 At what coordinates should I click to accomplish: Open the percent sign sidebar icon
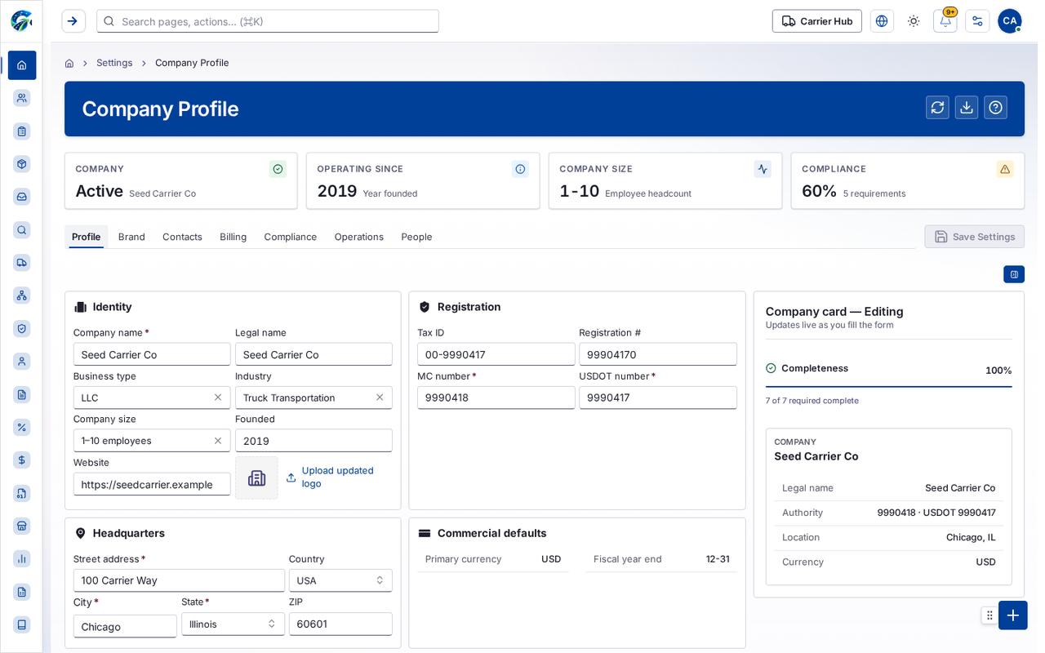point(22,427)
